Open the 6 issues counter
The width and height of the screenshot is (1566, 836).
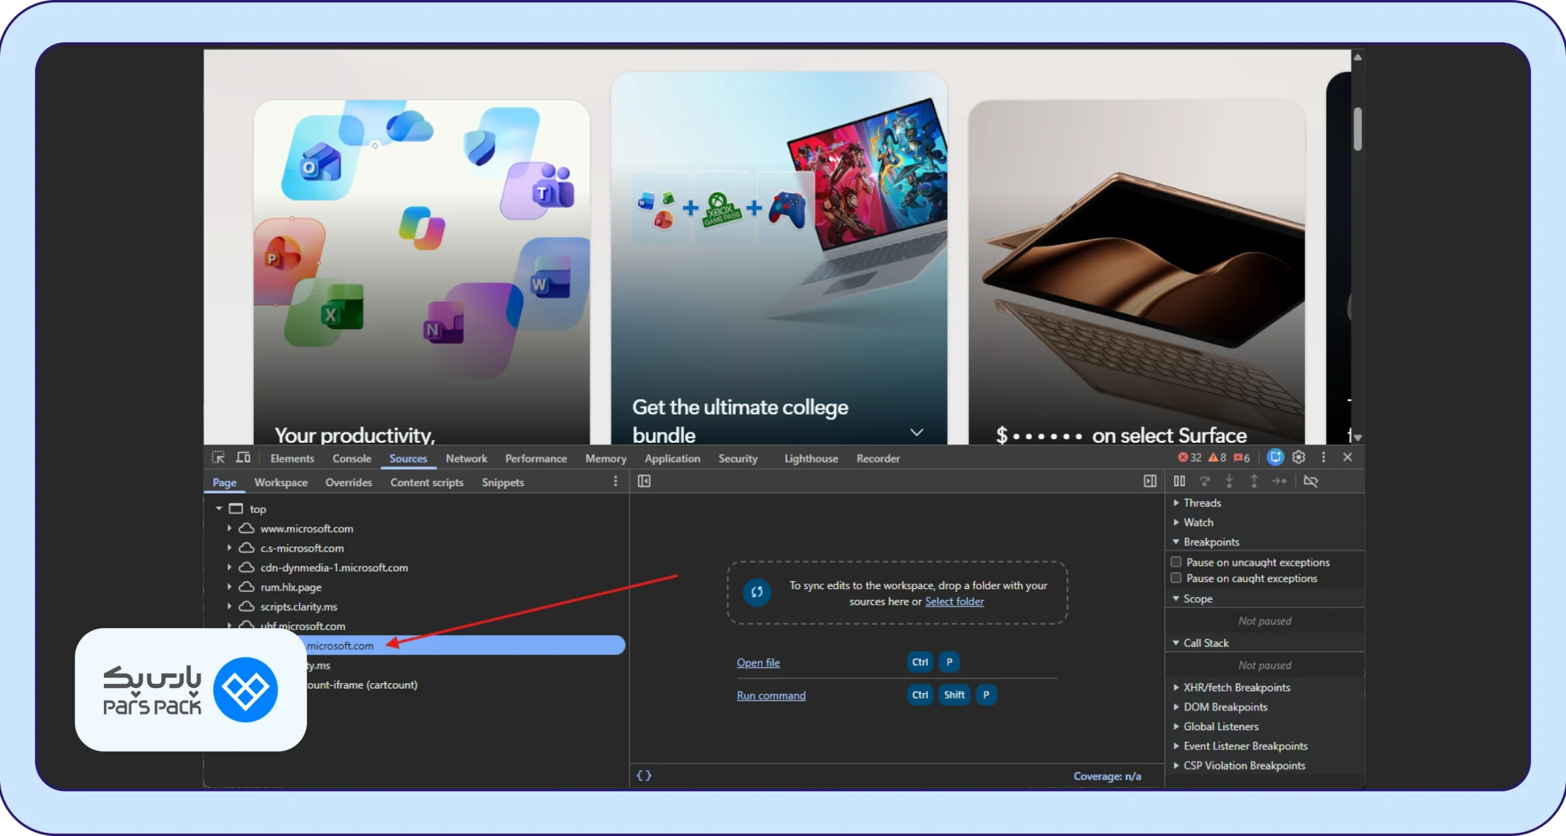1242,457
